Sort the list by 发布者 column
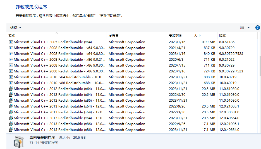This screenshot has width=261, height=149. tap(114, 36)
